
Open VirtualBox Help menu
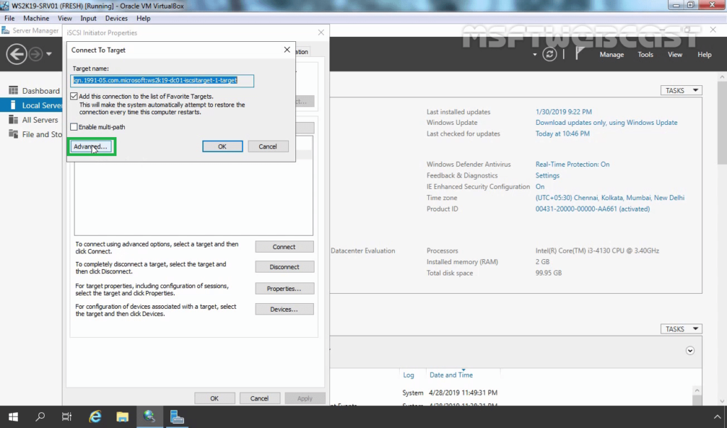coord(143,18)
